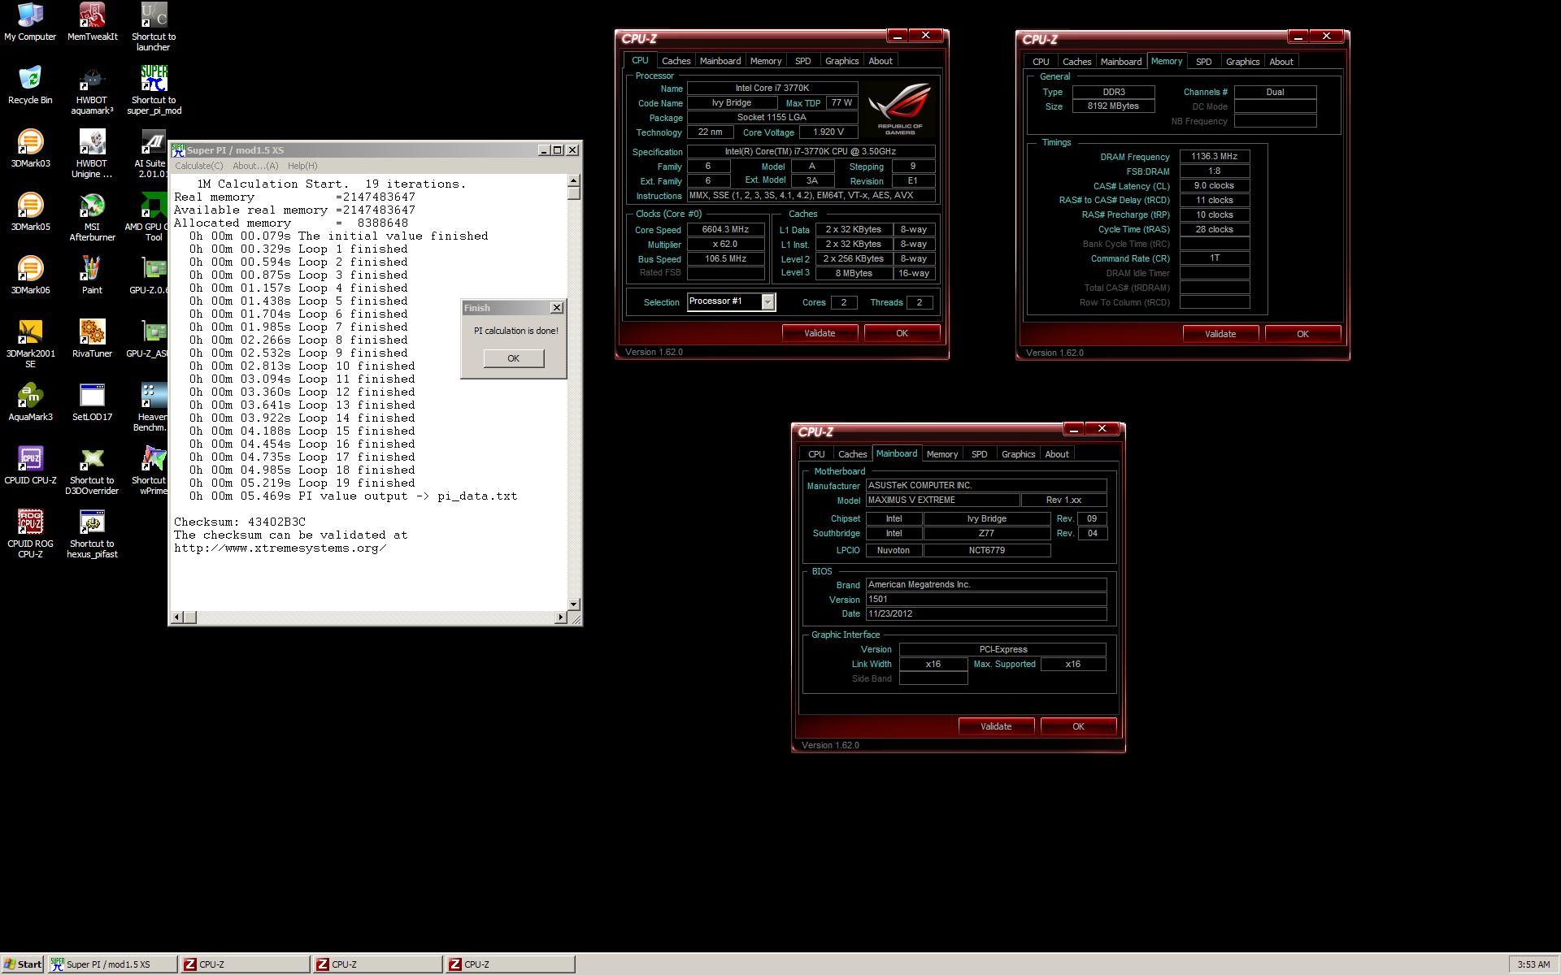
Task: Select the third CPU-Z taskbar button
Action: click(x=510, y=964)
